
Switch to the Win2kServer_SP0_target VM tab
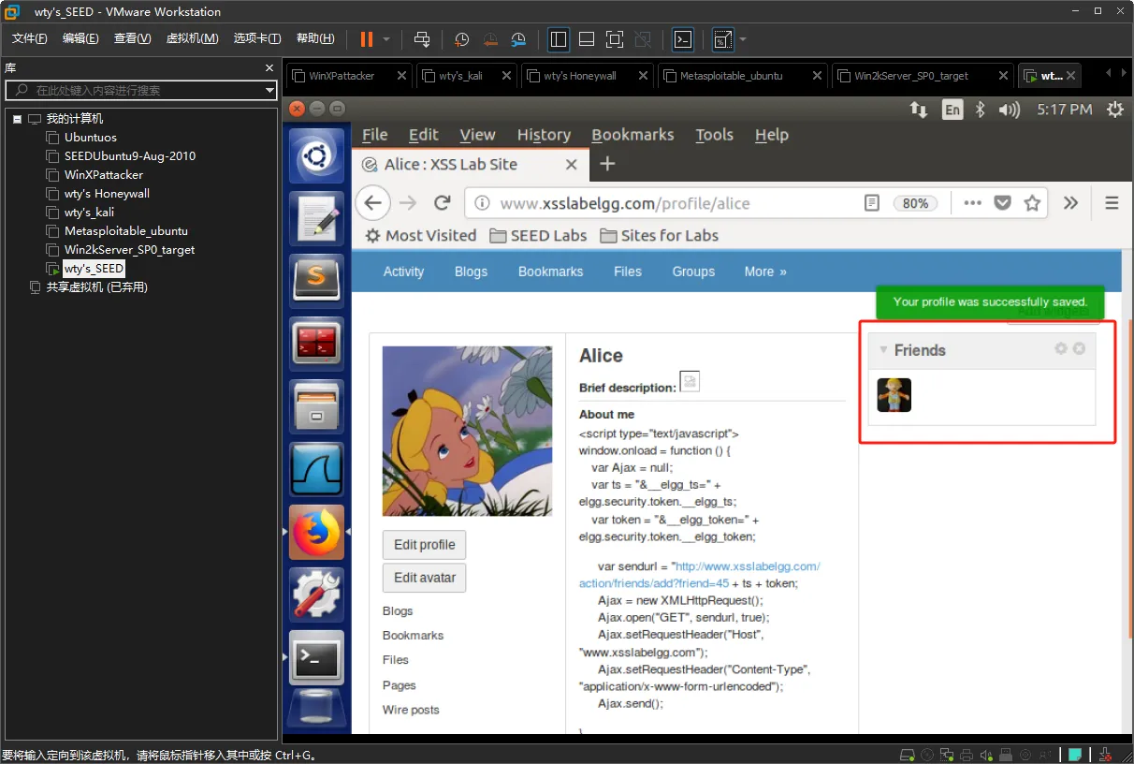click(911, 76)
